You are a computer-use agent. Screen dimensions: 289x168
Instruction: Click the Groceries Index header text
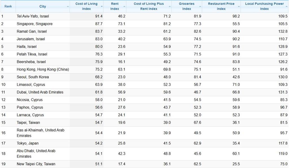187,6
